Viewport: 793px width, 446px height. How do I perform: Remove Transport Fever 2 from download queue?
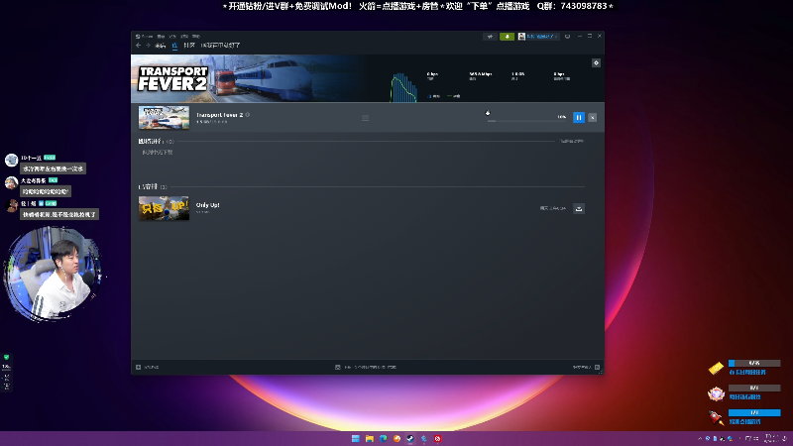(x=592, y=117)
